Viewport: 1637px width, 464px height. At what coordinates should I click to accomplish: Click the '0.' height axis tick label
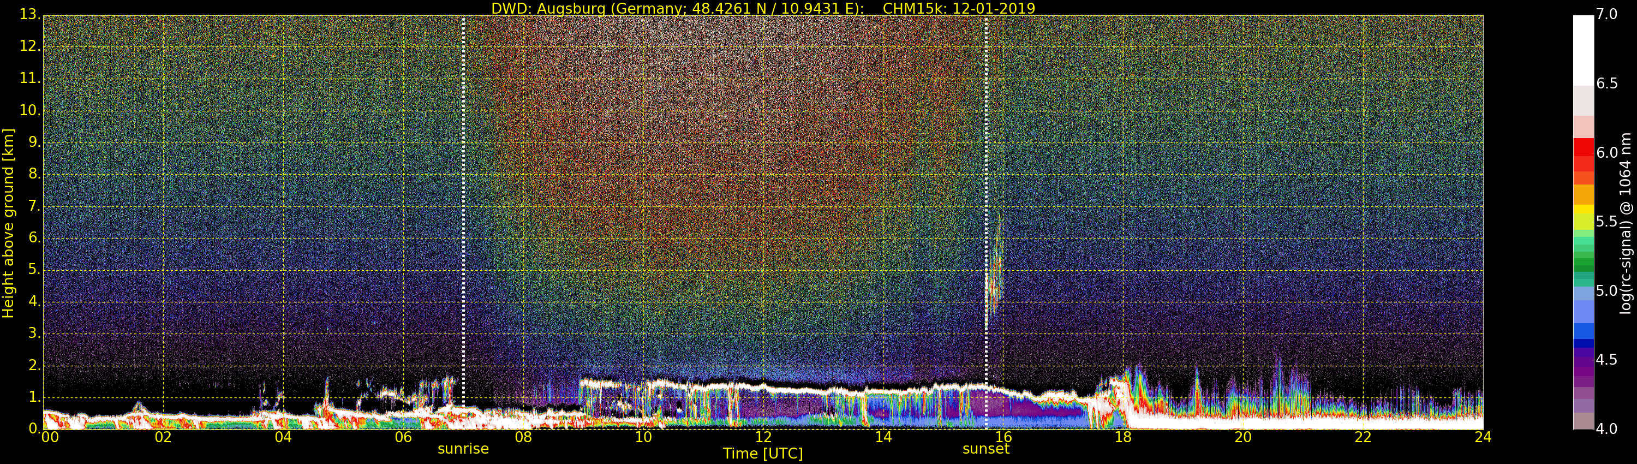pyautogui.click(x=34, y=429)
